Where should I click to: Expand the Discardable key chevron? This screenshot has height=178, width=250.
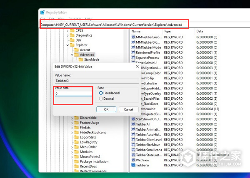72,118
